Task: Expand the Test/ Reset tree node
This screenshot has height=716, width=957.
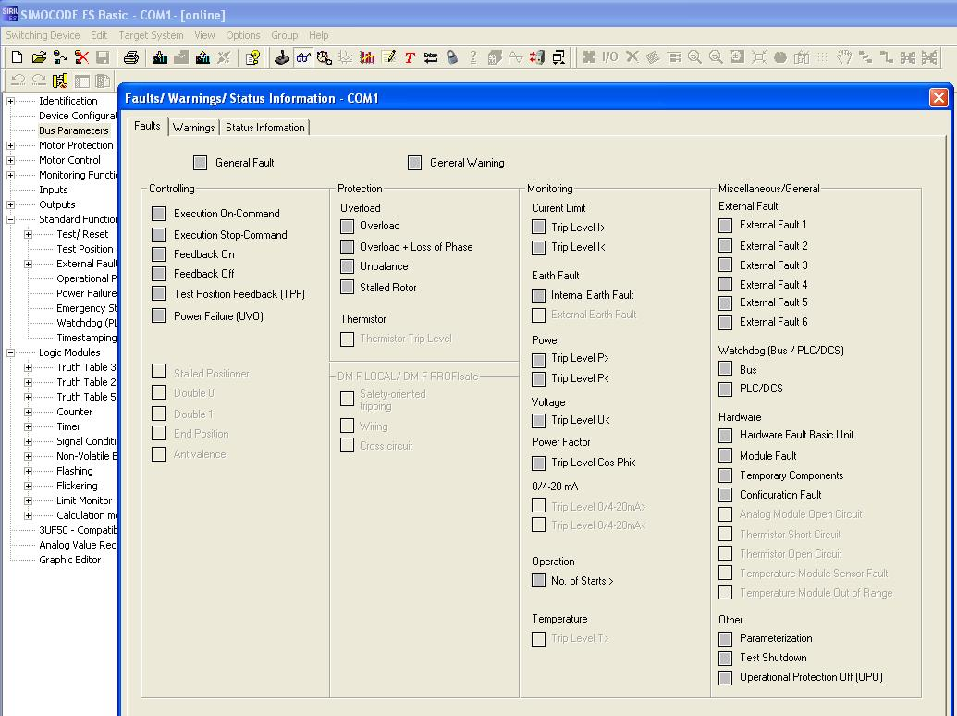Action: coord(28,234)
